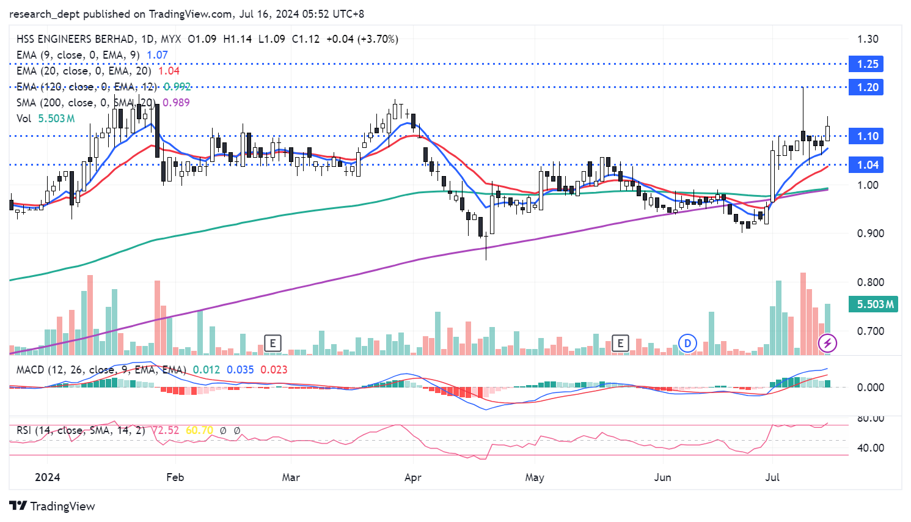This screenshot has height=522, width=911.
Task: Click the 2024 label on time axis
Action: coord(48,477)
